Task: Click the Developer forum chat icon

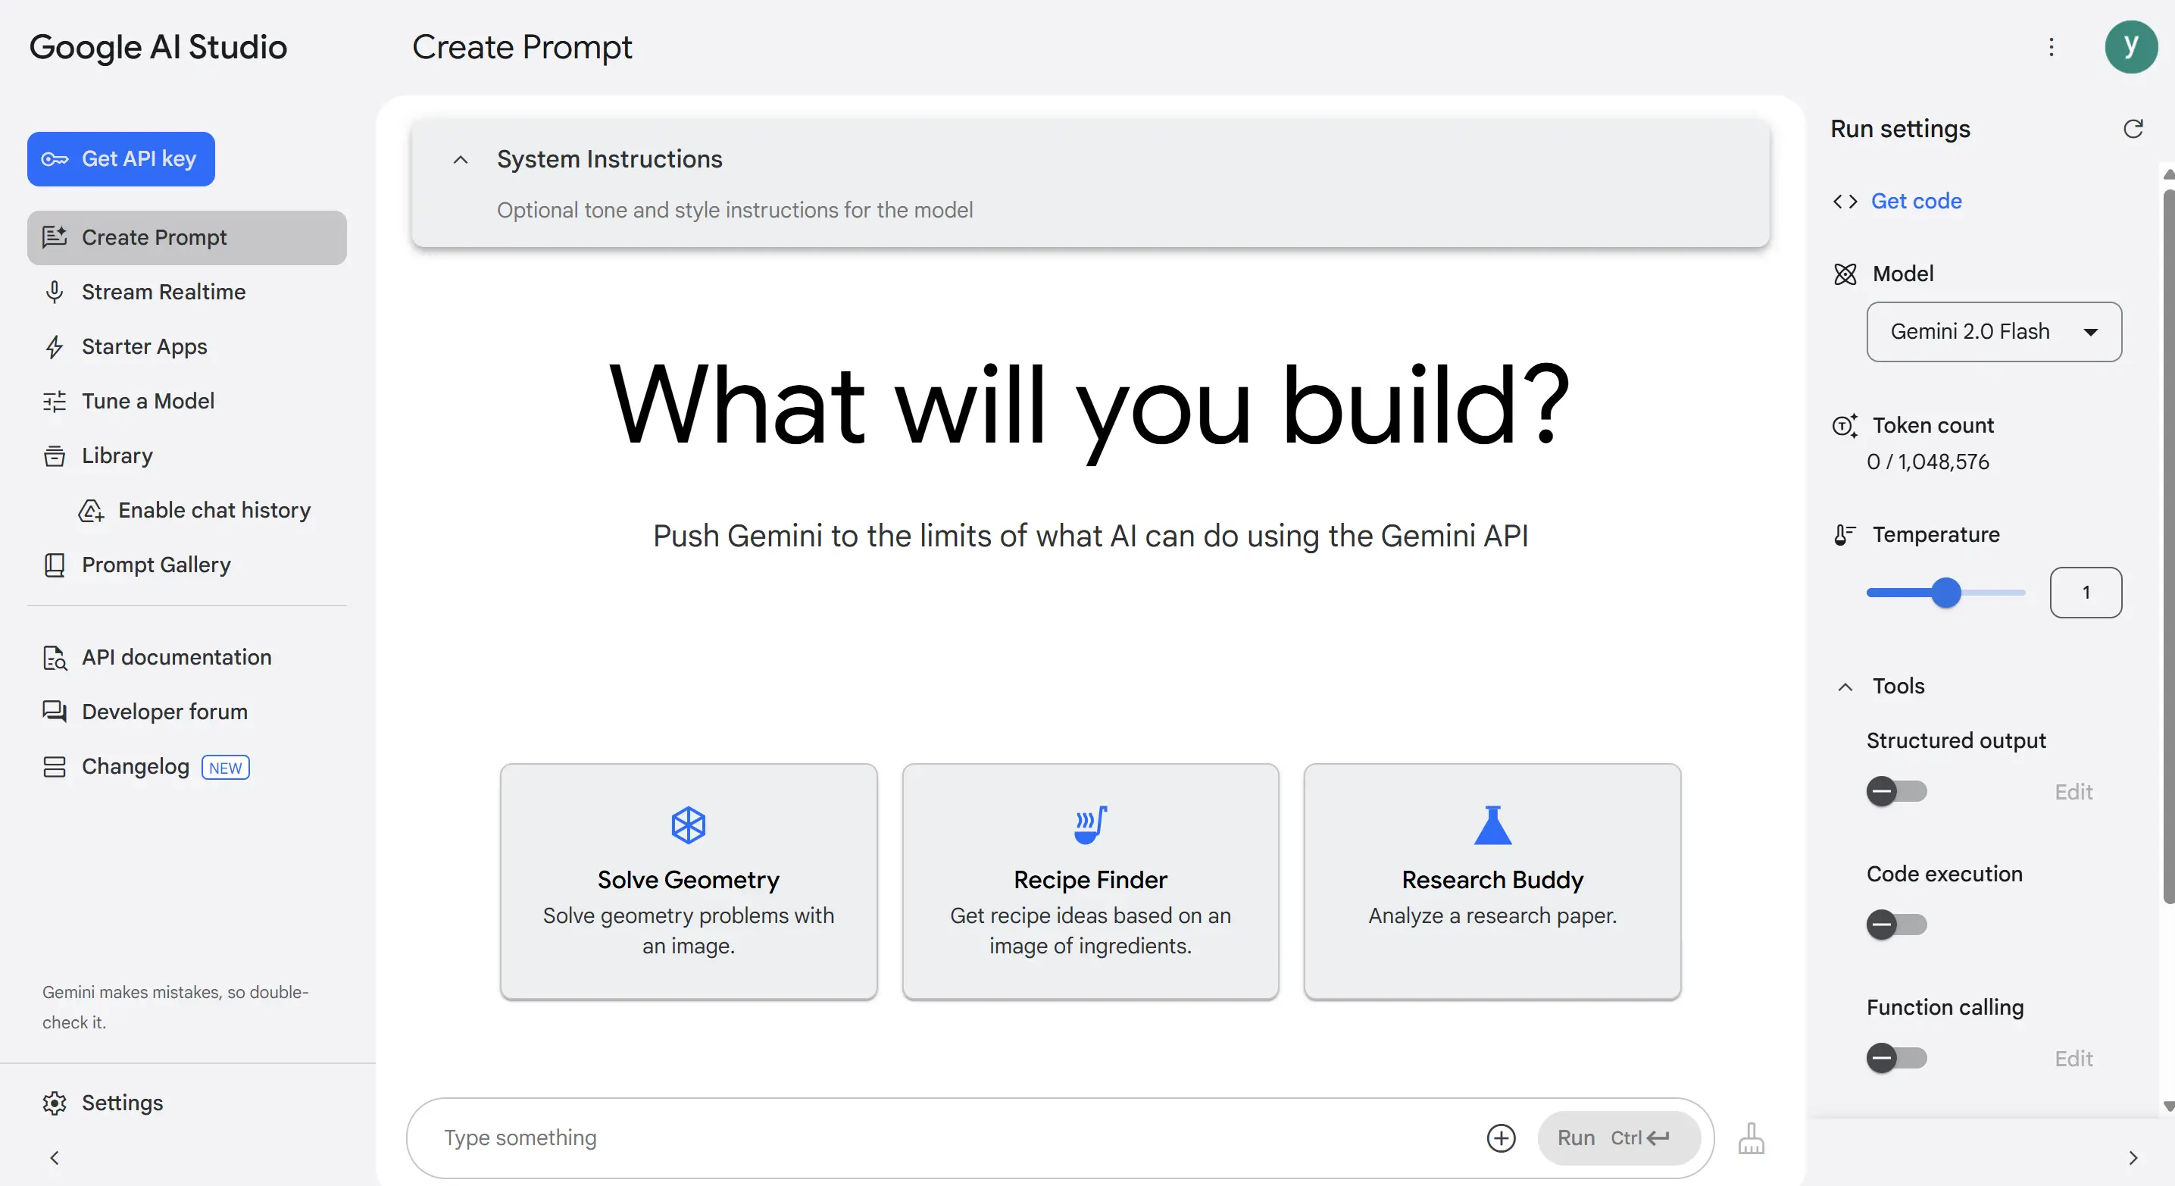Action: (55, 712)
